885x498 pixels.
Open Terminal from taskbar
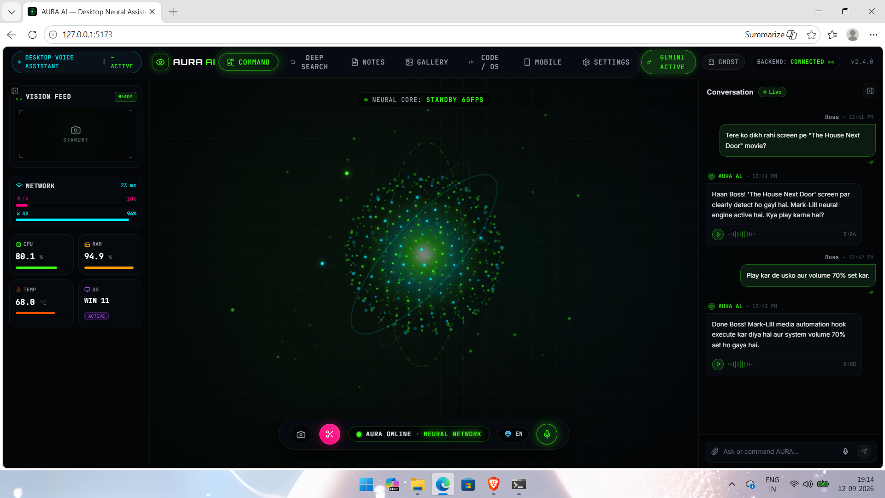[x=519, y=485]
